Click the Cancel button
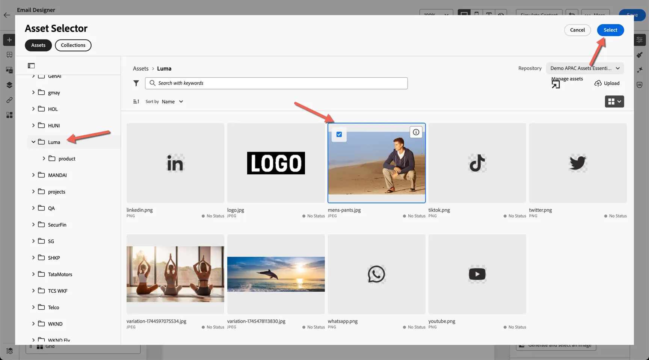This screenshot has width=649, height=360. coord(577,30)
